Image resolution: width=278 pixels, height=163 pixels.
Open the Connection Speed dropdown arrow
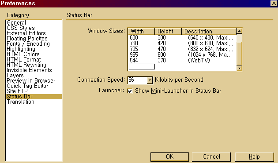150,80
